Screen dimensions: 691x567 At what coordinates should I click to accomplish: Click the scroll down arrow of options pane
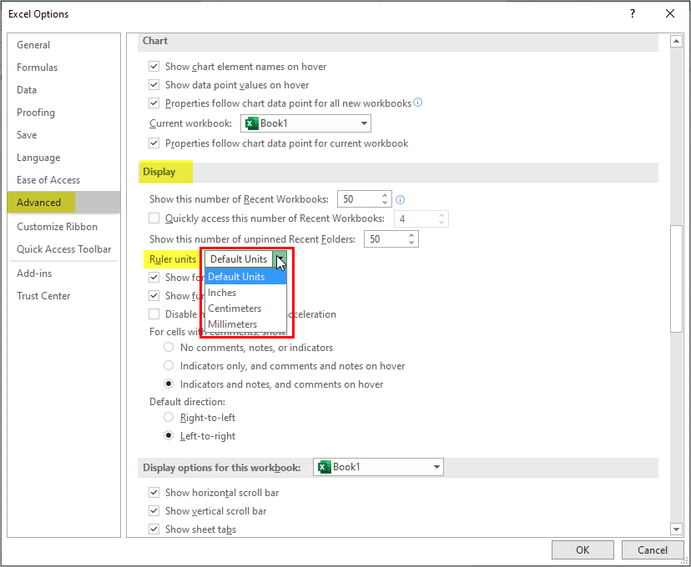tap(676, 529)
